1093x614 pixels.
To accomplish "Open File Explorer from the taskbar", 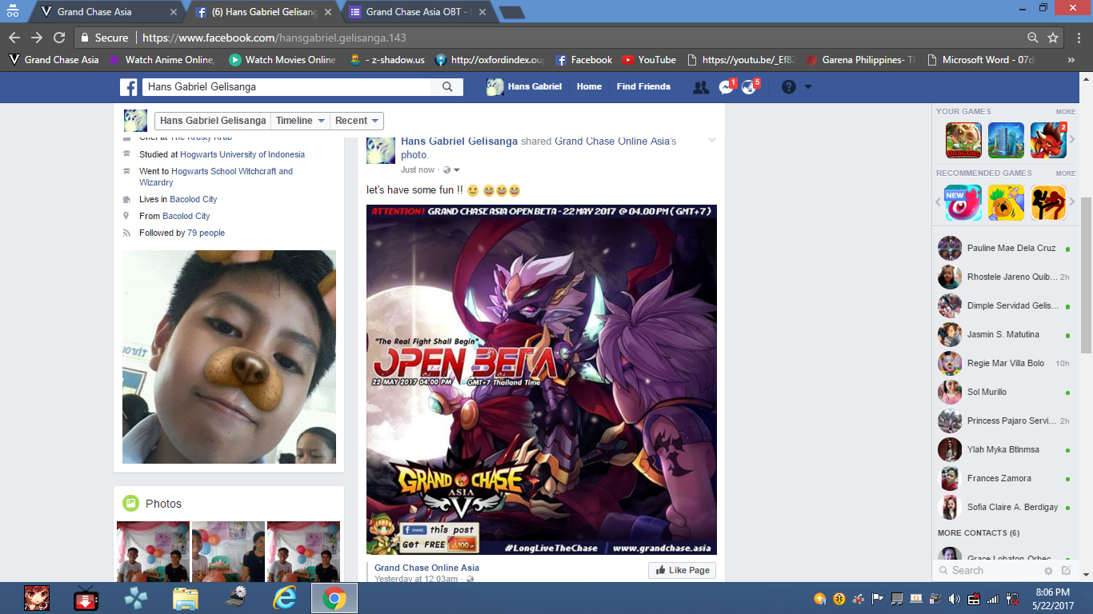I will click(x=185, y=598).
